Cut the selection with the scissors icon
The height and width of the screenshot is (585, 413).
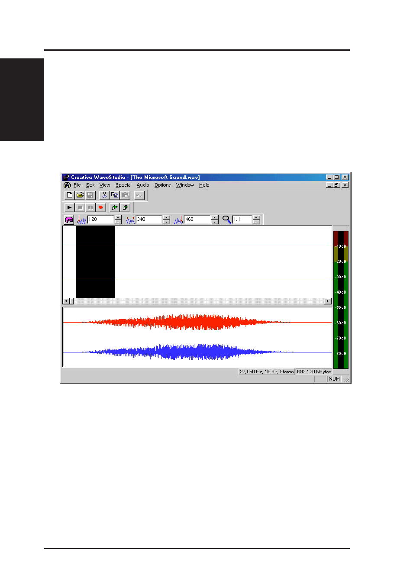tap(104, 195)
